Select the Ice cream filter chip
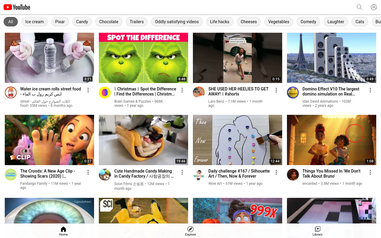 coord(35,22)
